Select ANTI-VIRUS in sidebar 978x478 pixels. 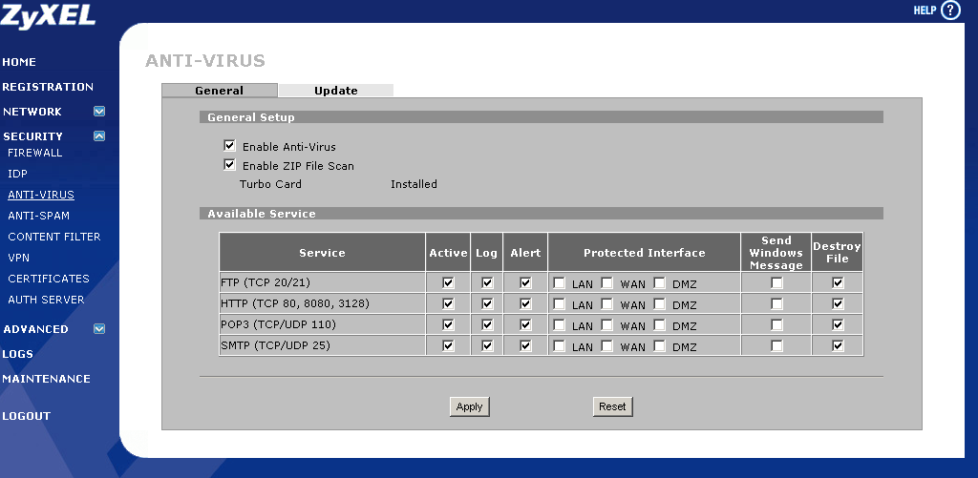coord(41,195)
